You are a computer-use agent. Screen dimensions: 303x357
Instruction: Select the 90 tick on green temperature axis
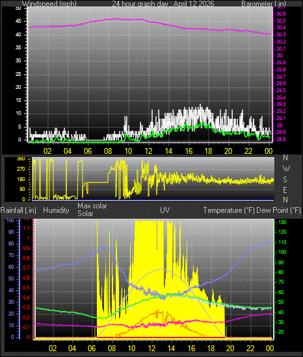click(281, 262)
